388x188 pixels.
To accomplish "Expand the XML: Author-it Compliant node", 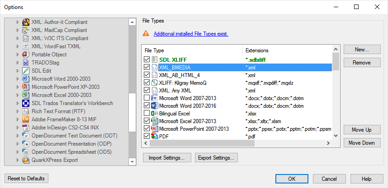I will click(18, 22).
